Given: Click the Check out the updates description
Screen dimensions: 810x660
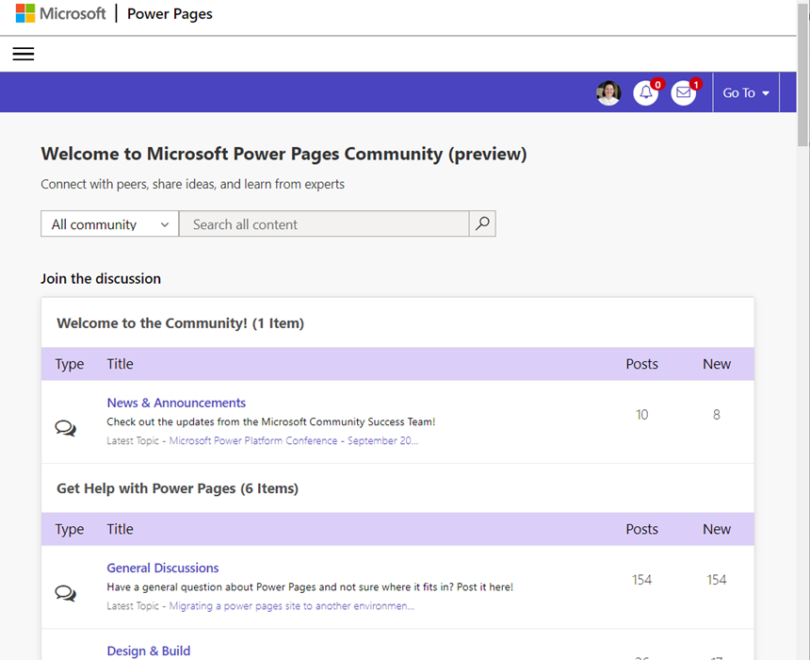Looking at the screenshot, I should point(271,422).
